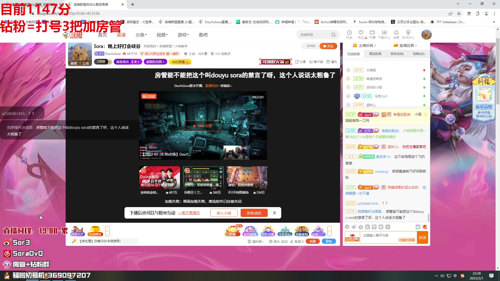500x281 pixels.
Task: Switch to the 钻粉(42) tab
Action: click(x=418, y=54)
